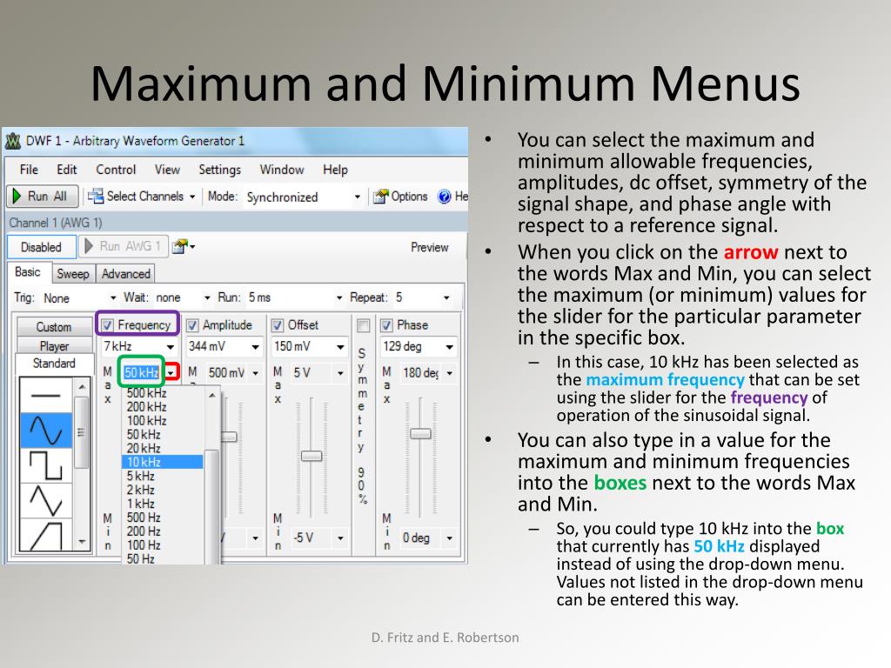Viewport: 891px width, 668px height.
Task: Open the 150 mV offset dropdown
Action: 340,346
